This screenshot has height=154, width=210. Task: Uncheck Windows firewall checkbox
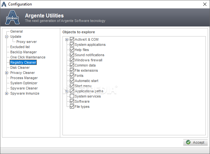coord(72,60)
